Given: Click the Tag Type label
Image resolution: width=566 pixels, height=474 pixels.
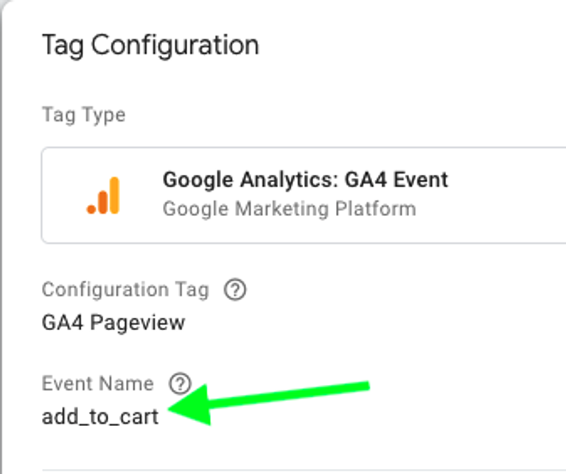Looking at the screenshot, I should click(84, 116).
